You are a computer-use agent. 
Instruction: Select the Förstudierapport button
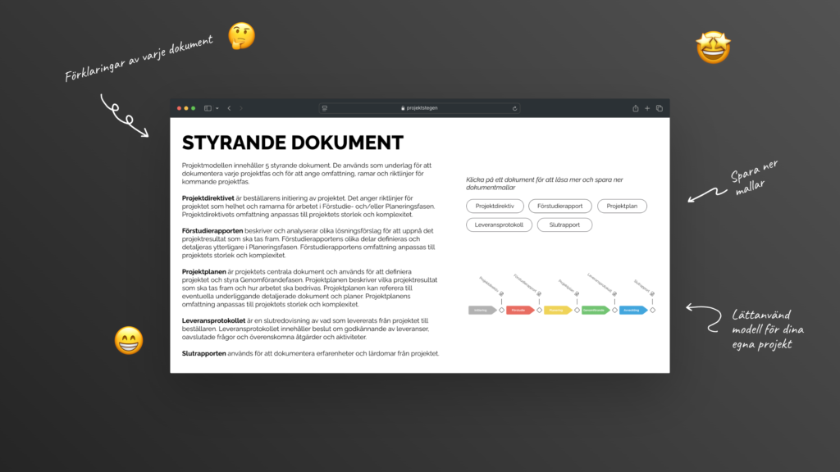pyautogui.click(x=560, y=206)
